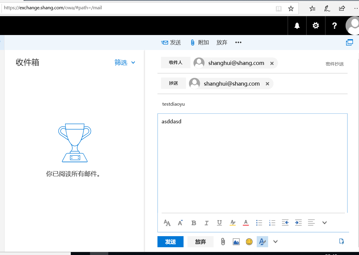Increase indent of the paragraph

point(298,223)
